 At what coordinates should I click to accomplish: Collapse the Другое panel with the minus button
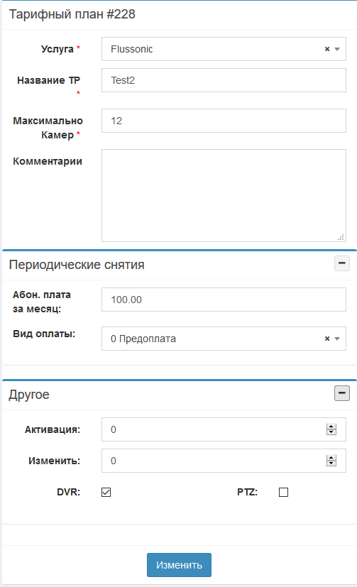coord(341,393)
